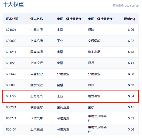Image resolution: width=142 pixels, height=138 pixels.
Task: Select security code 600000
Action: pyautogui.click(x=11, y=85)
